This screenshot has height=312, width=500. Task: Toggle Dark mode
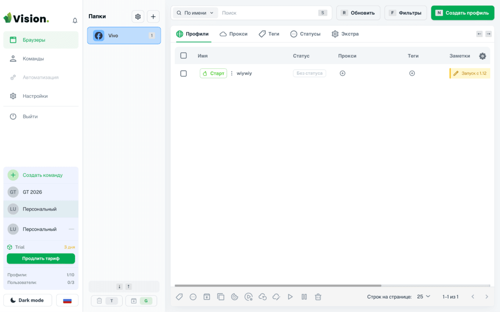tap(27, 300)
